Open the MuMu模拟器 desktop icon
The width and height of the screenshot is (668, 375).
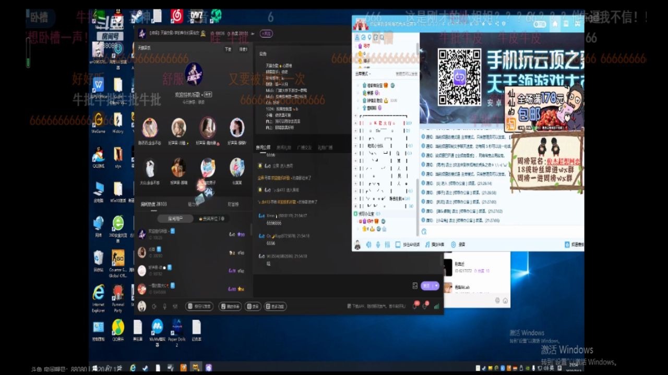tap(157, 332)
